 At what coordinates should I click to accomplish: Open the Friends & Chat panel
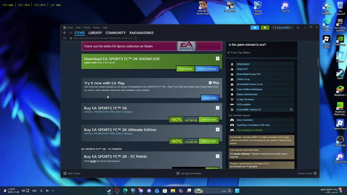coord(307,173)
